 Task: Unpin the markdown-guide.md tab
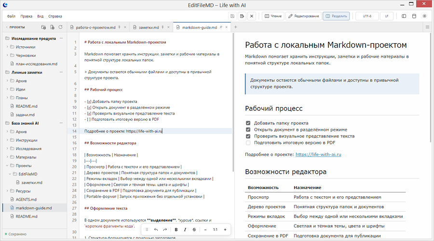[x=221, y=27]
